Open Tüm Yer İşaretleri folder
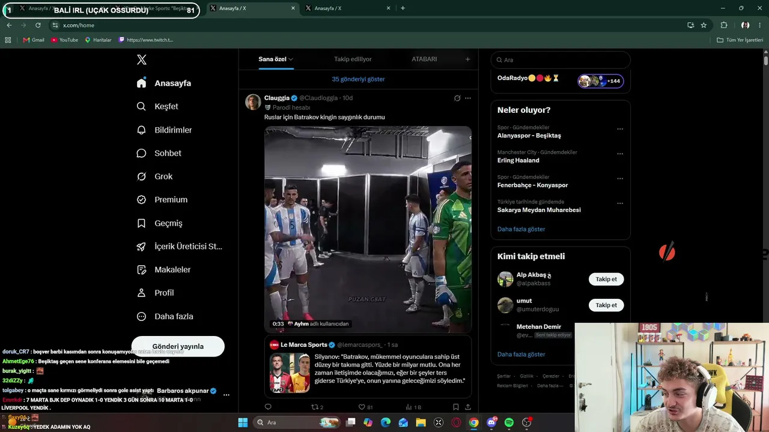The width and height of the screenshot is (769, 432). 740,40
